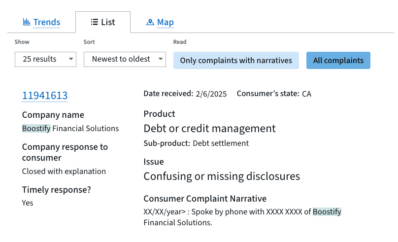Click the Boostify Financial Solutions company name

point(70,129)
